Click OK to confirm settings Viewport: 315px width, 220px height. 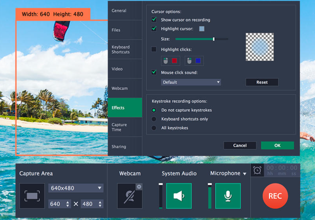(x=277, y=145)
